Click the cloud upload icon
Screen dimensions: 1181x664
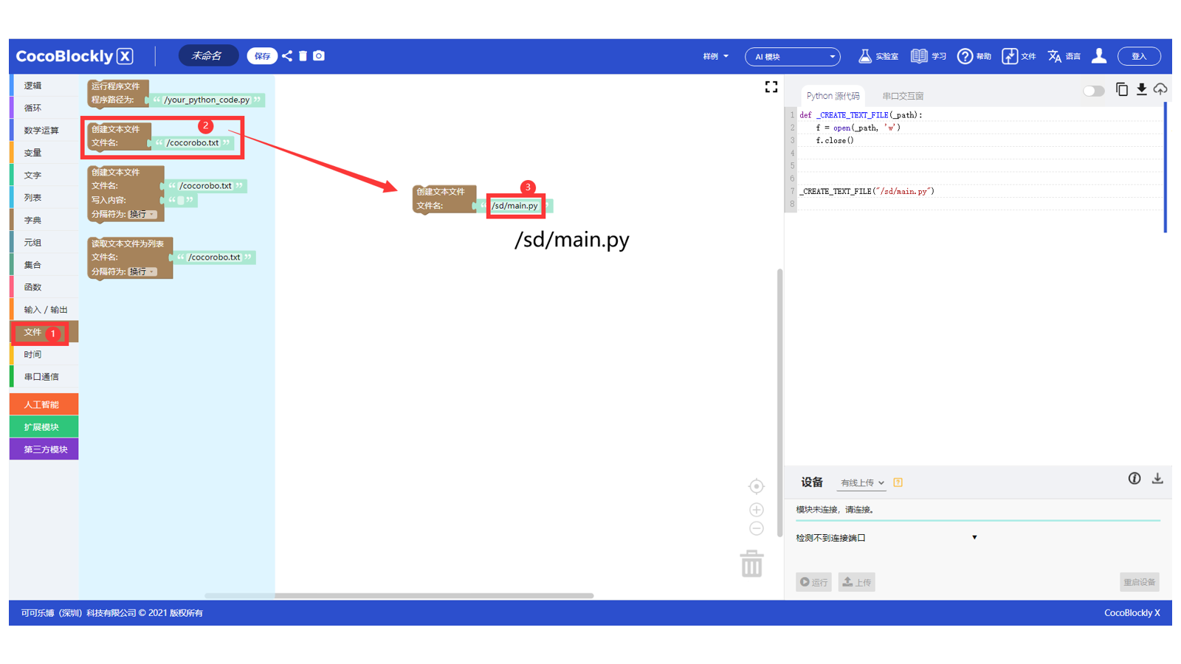(x=1160, y=90)
